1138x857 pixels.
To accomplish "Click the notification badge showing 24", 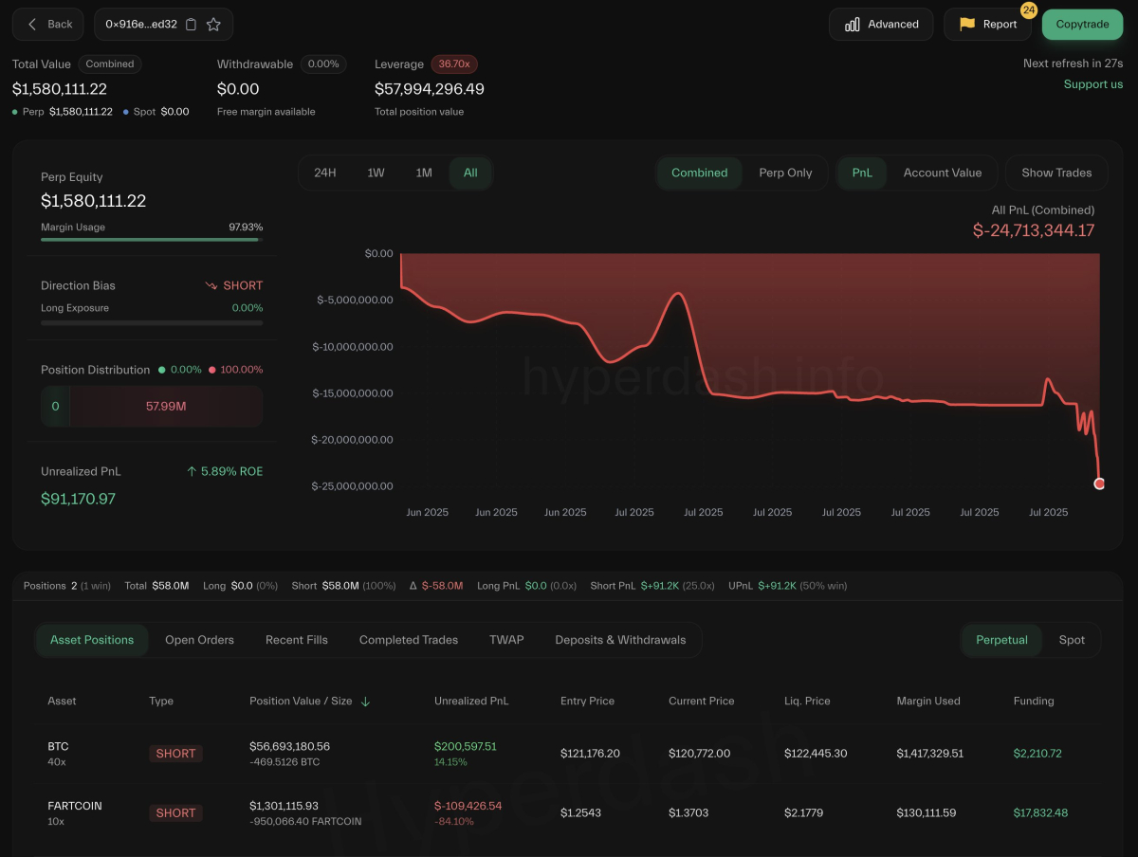I will [x=1028, y=10].
